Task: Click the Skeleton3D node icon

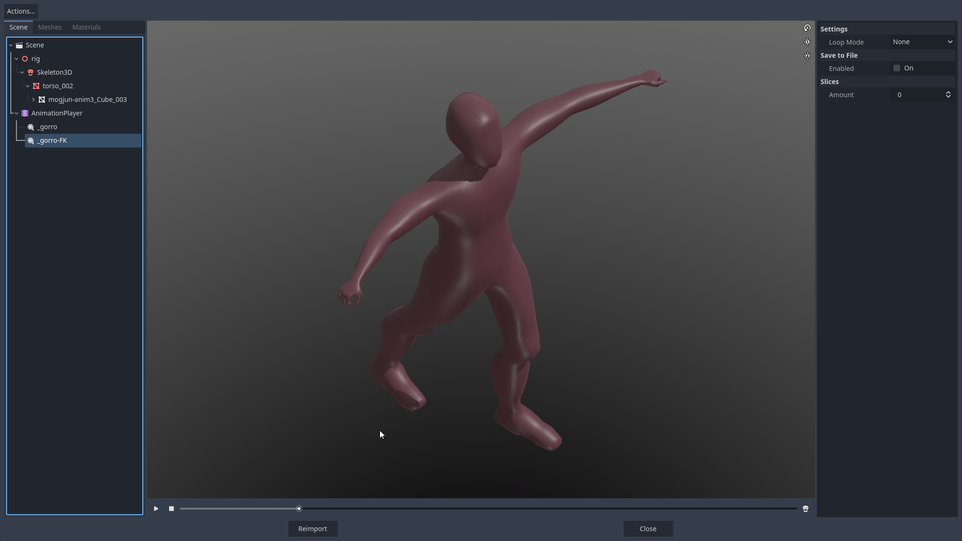Action: [31, 72]
